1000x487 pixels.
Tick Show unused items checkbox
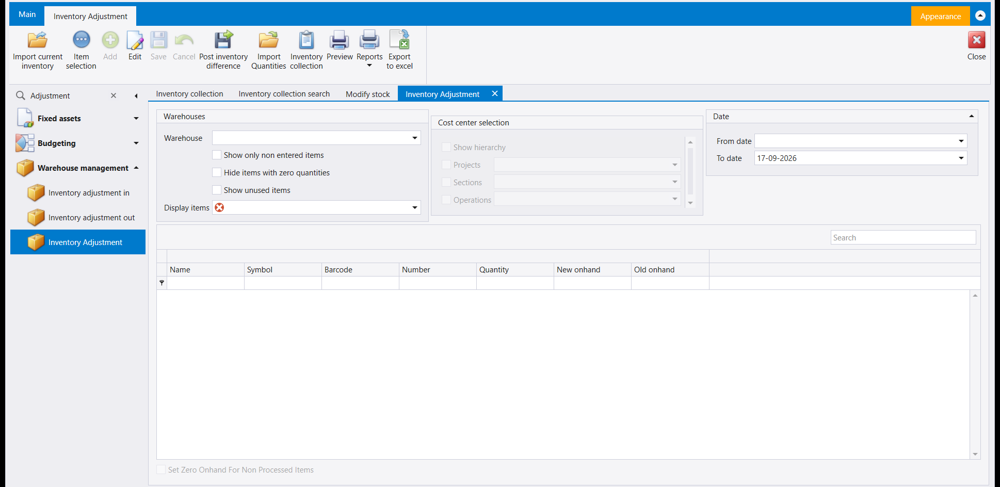(217, 190)
